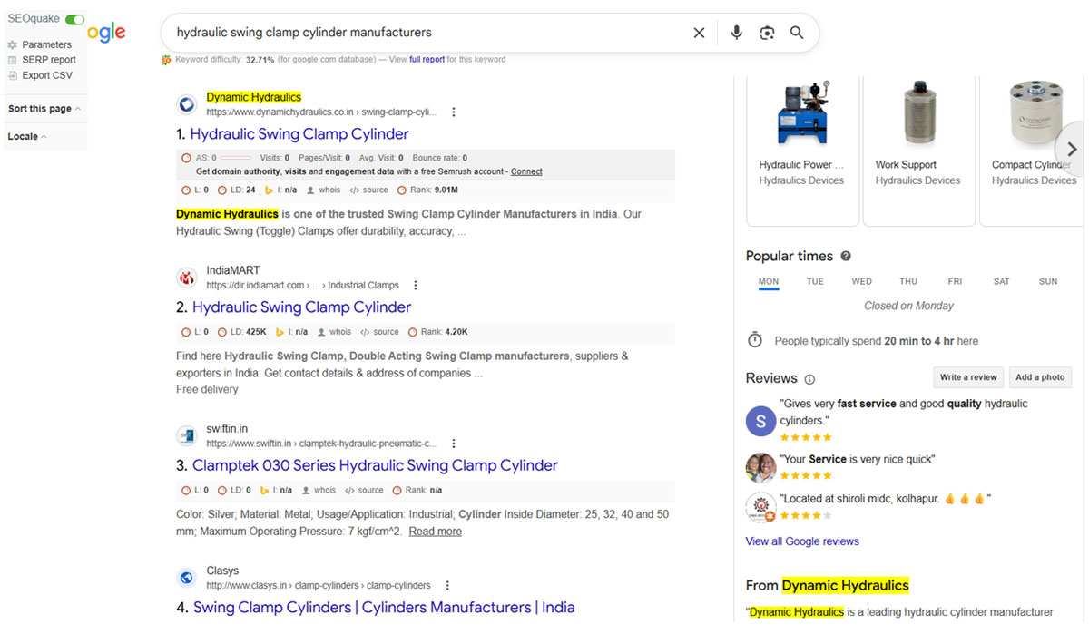Screen dimensions: 1089x634
Task: Click SEOquake keyword difficulty icon
Action: point(166,60)
